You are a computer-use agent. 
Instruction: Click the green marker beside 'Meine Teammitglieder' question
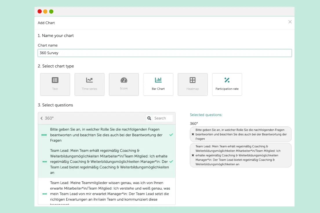(x=44, y=194)
